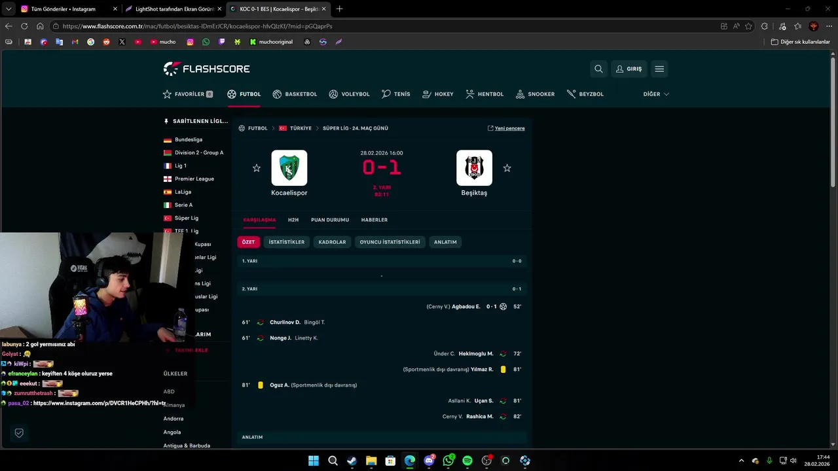Select Andorra in countries list

[173, 419]
